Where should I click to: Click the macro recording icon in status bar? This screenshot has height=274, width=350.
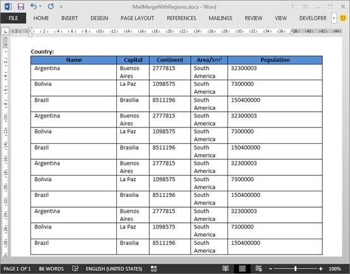coord(154,268)
